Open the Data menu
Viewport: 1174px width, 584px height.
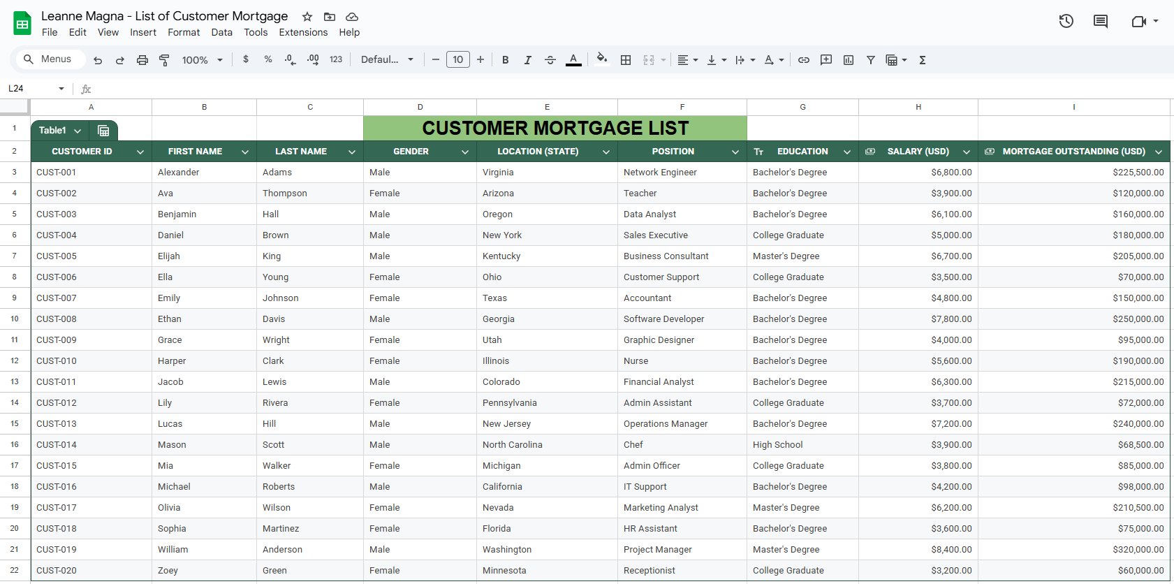[x=221, y=32]
